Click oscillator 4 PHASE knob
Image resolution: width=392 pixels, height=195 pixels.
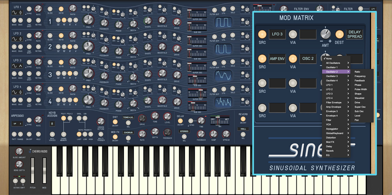click(x=119, y=105)
